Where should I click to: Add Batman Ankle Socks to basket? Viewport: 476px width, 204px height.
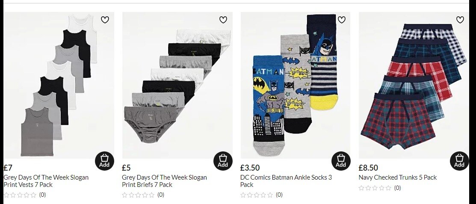pyautogui.click(x=341, y=161)
